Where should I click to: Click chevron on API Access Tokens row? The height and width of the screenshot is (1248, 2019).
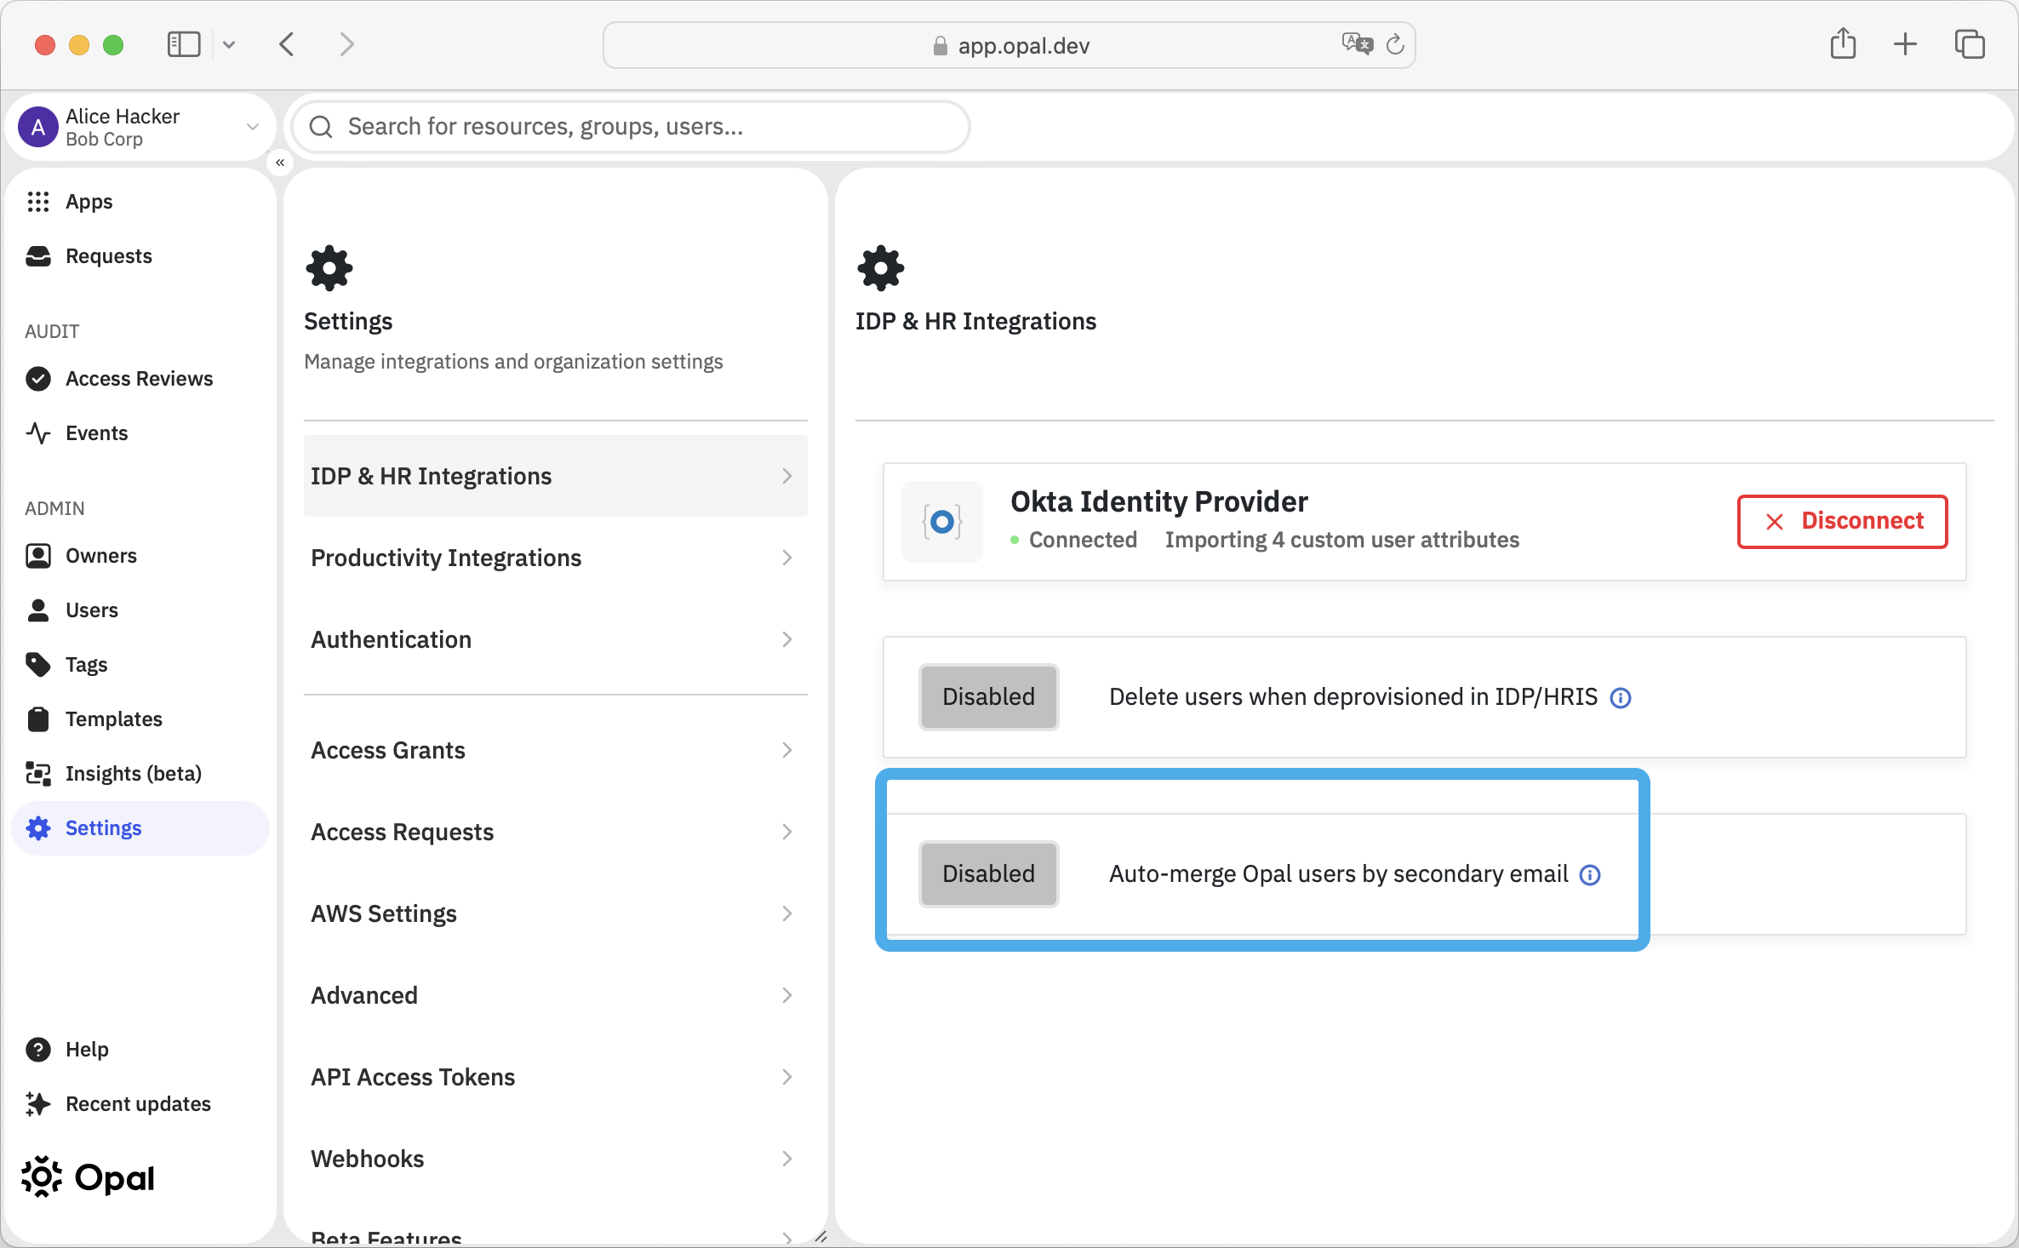coord(787,1077)
